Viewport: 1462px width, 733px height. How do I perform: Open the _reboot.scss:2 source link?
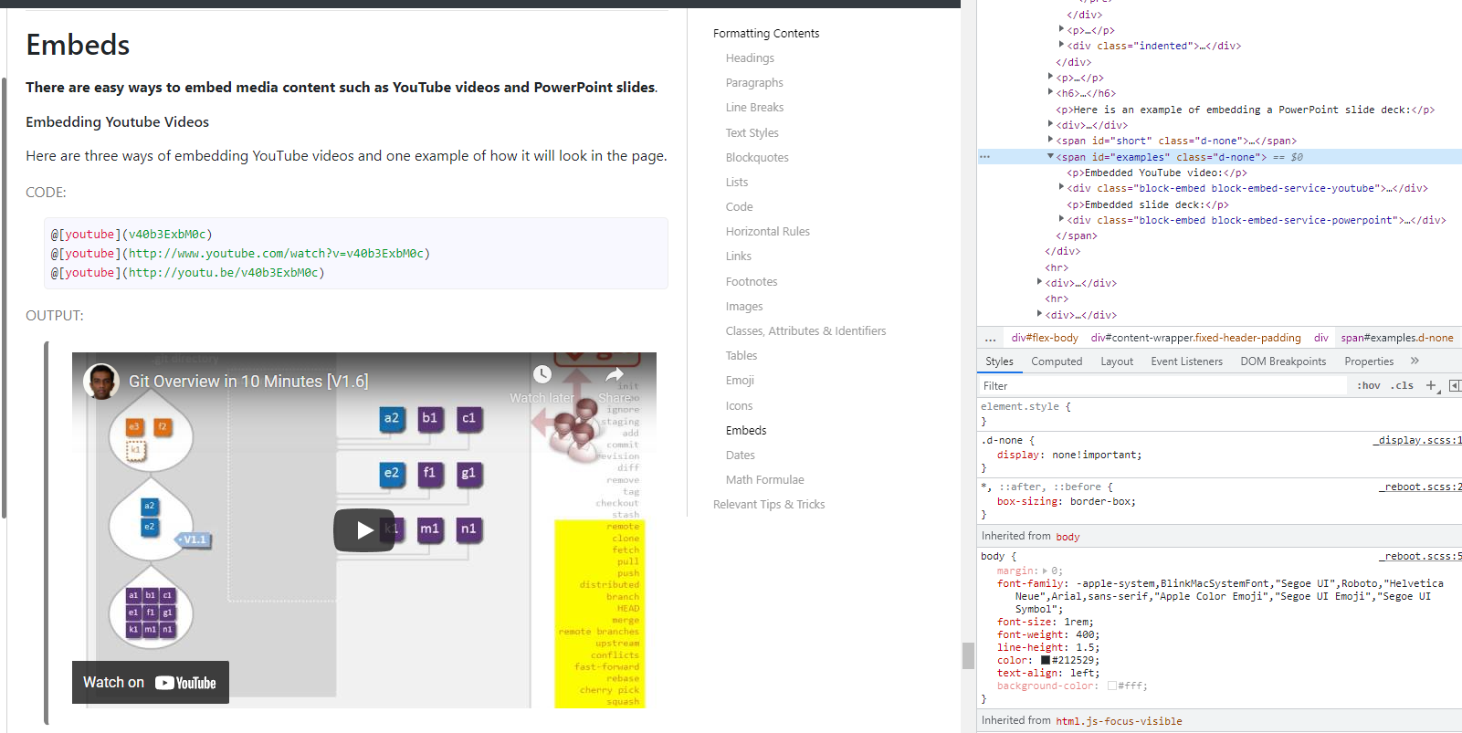[x=1420, y=487]
